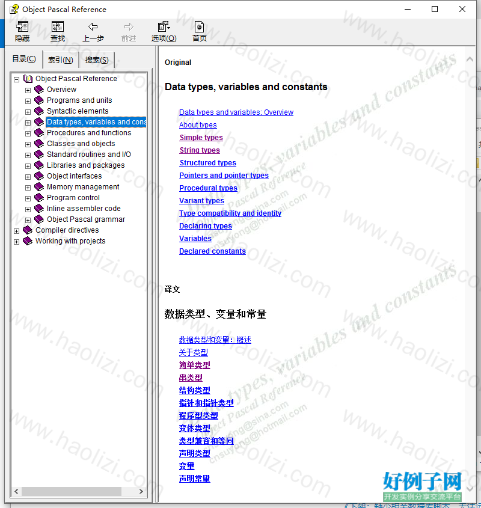
Task: Click the book icon beside Libraries and packages
Action: pyautogui.click(x=39, y=165)
